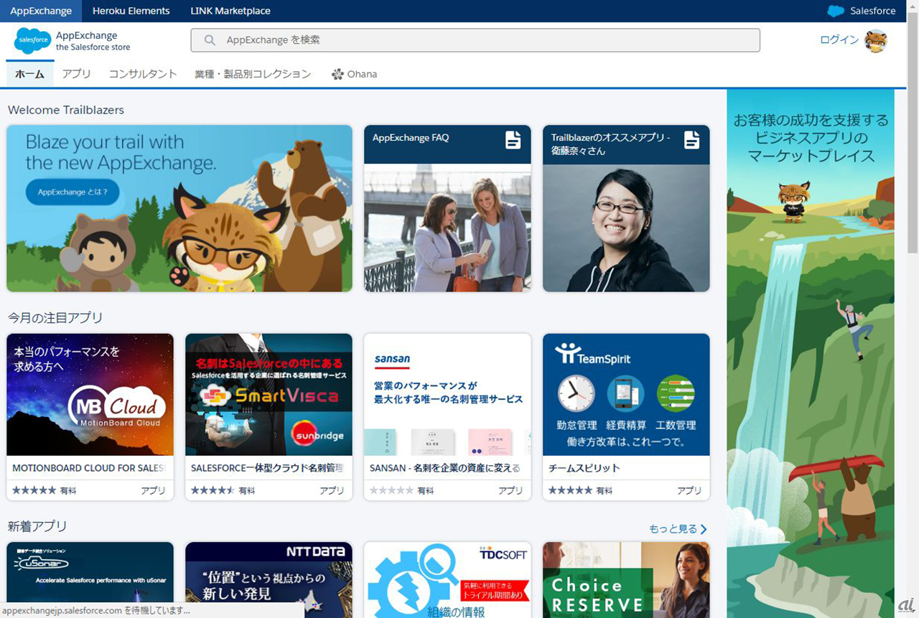Click the ログイン link
Viewport: 919px width, 618px height.
point(839,40)
